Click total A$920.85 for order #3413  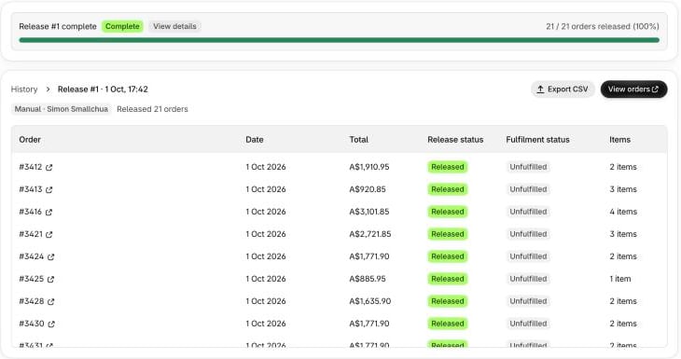point(368,189)
